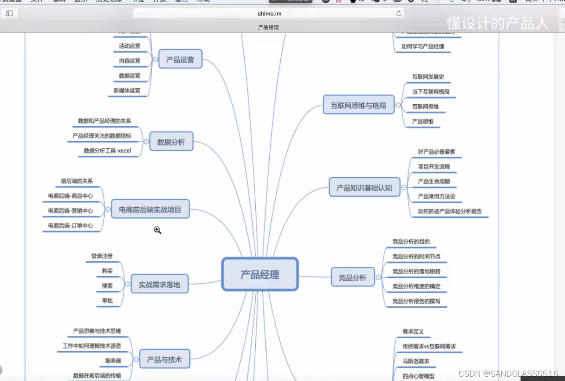Click the 数据运营 subtopic
The width and height of the screenshot is (565, 381).
tap(130, 76)
